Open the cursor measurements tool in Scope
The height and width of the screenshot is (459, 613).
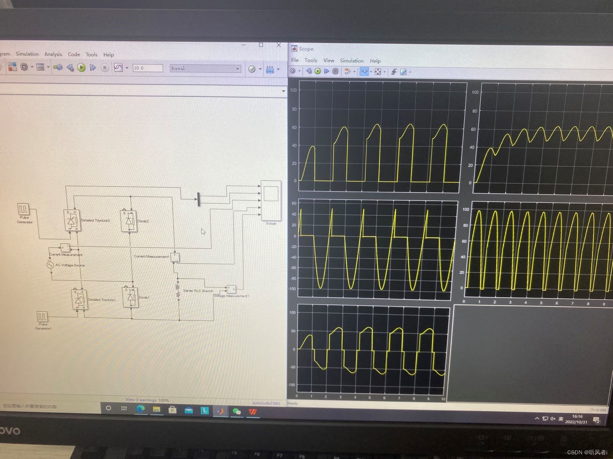[x=403, y=71]
